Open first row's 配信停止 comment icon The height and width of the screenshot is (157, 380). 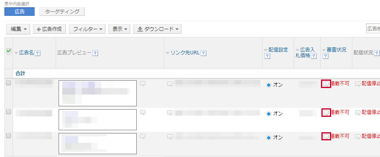(x=358, y=84)
